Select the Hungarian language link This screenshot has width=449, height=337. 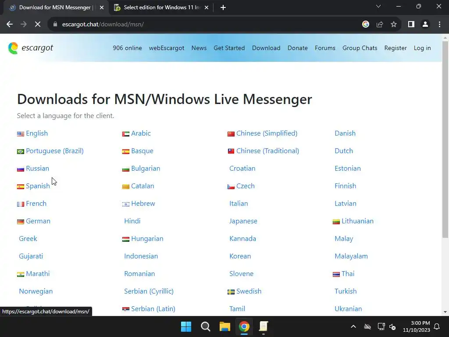[147, 238]
